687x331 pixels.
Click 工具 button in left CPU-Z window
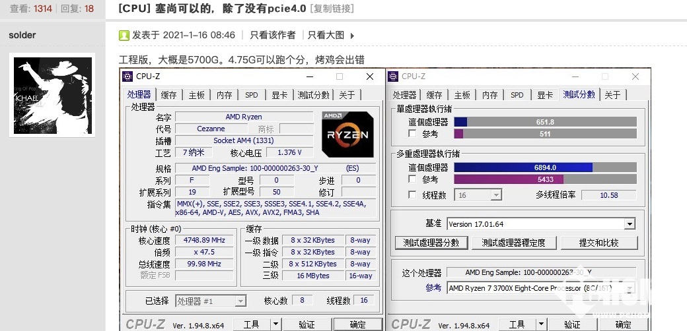pyautogui.click(x=252, y=324)
